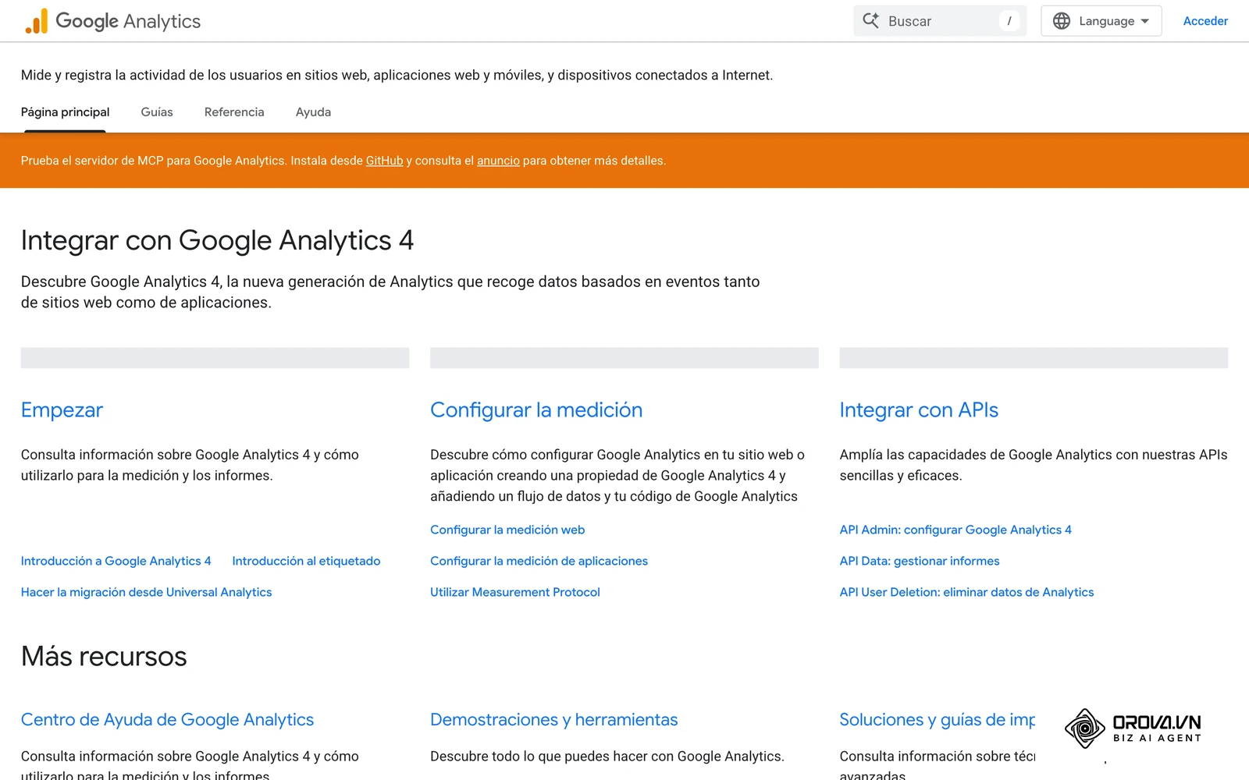Click the Google Analytics logo icon

tap(36, 21)
